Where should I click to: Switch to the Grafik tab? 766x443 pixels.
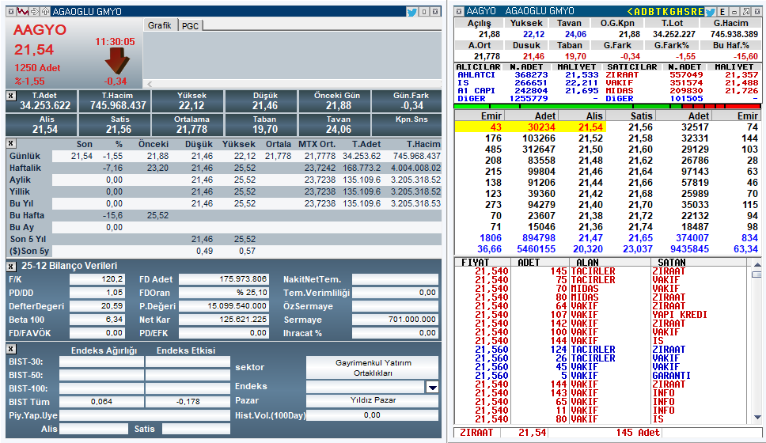pyautogui.click(x=160, y=25)
